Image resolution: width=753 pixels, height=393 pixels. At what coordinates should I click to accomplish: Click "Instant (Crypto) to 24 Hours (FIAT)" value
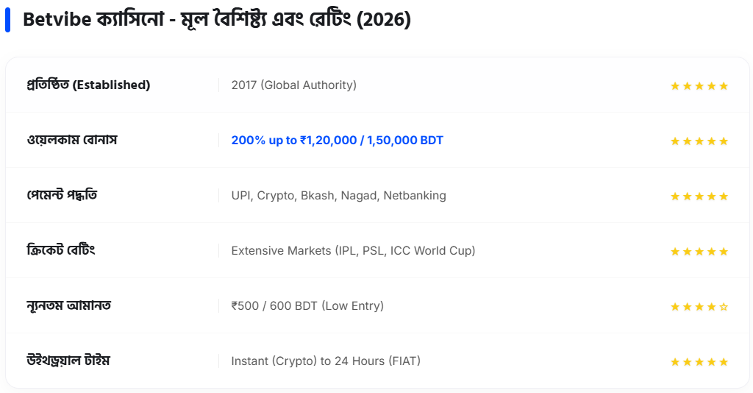coord(326,361)
